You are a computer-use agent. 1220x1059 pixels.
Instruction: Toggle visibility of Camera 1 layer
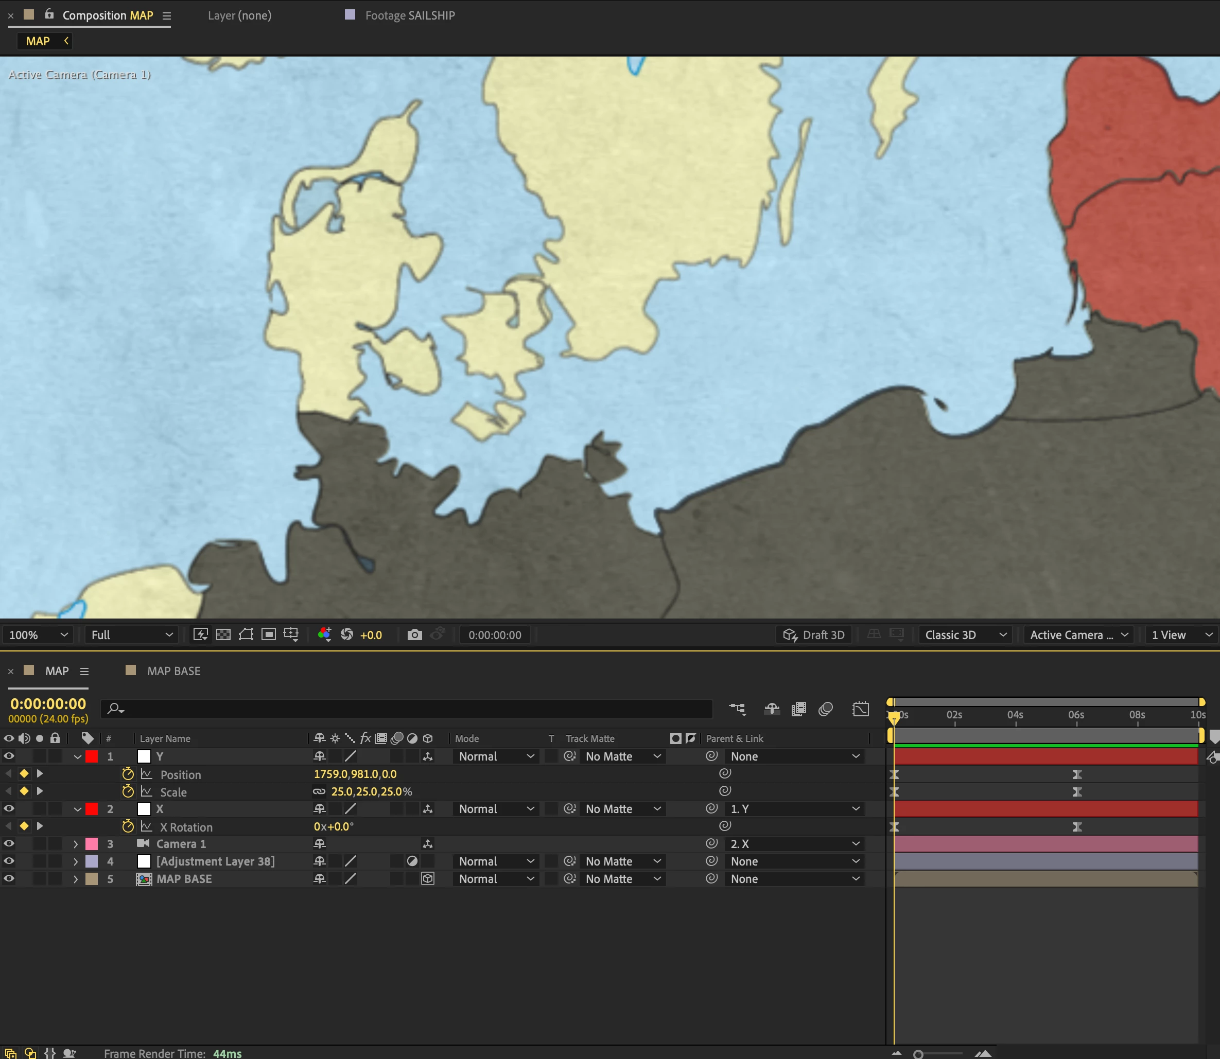9,844
